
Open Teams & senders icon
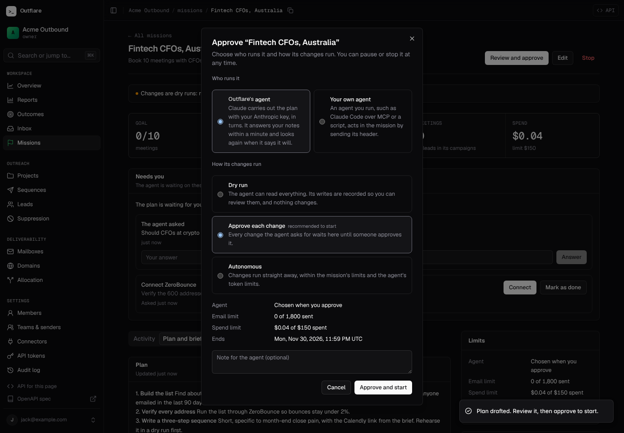coord(10,327)
